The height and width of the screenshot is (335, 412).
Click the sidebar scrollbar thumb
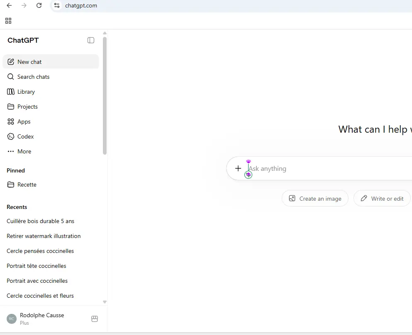105,96
